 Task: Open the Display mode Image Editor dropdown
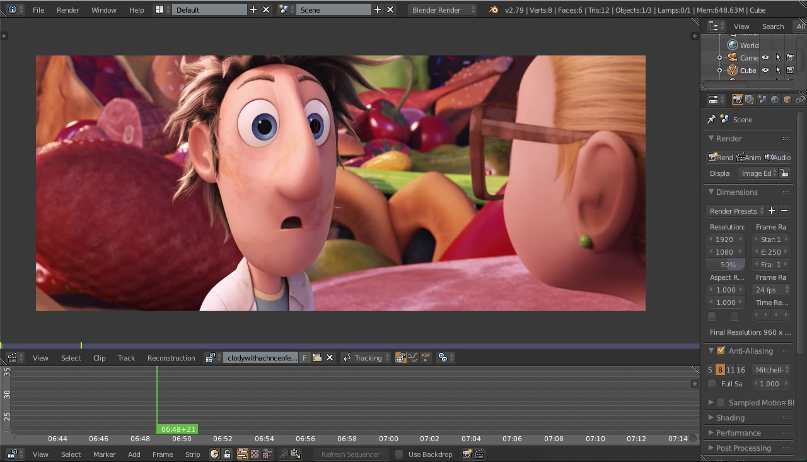(x=758, y=173)
